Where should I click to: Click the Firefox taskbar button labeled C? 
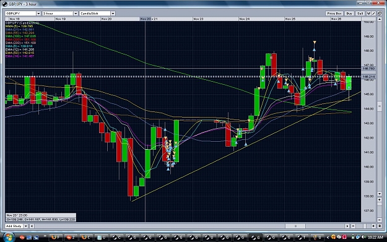[x=87, y=237]
